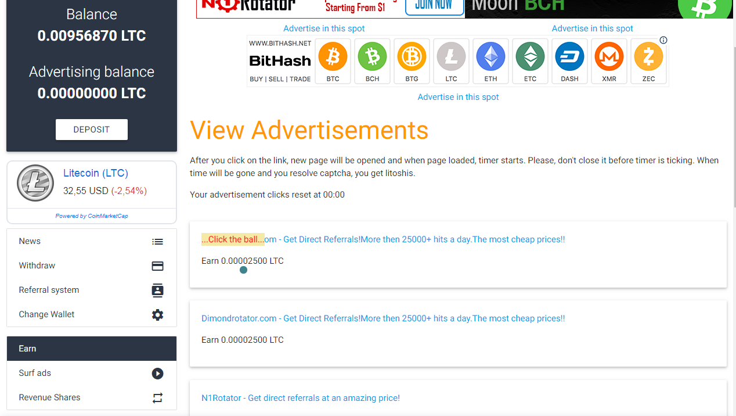Image resolution: width=736 pixels, height=416 pixels.
Task: Click the Withdraw credit card icon
Action: coord(157,266)
